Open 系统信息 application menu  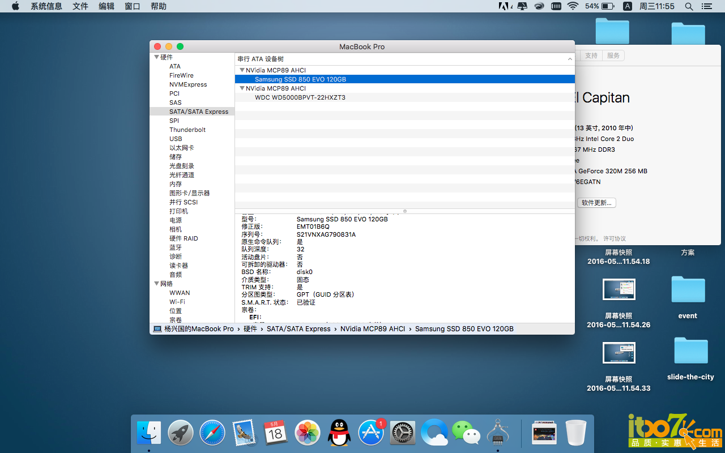pos(46,6)
